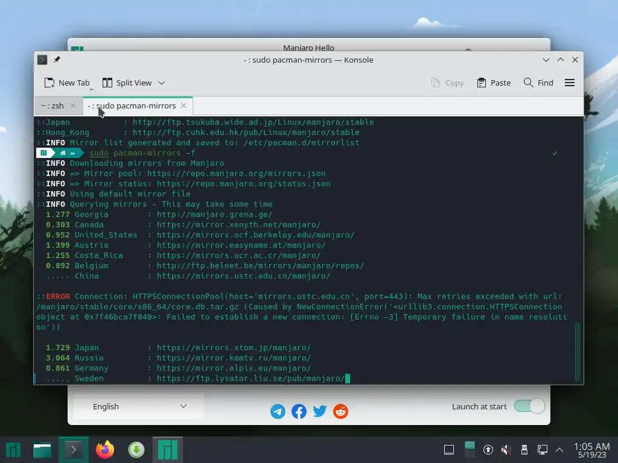Open the file manager from the taskbar
This screenshot has width=618, height=463.
click(42, 450)
